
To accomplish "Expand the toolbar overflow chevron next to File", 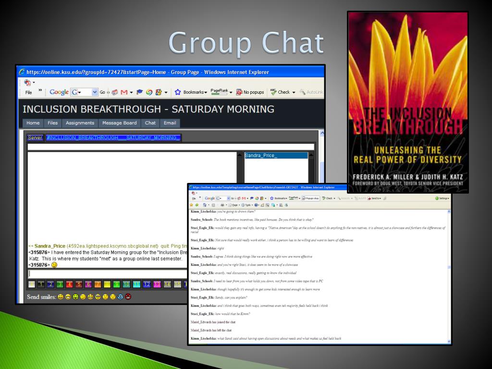I will point(40,90).
